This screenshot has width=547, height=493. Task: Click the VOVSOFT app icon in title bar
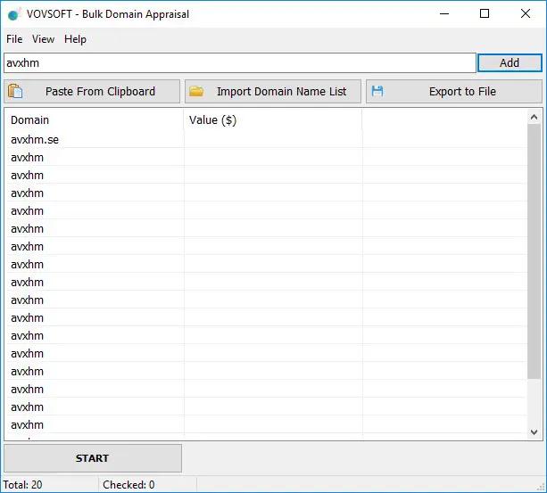click(x=14, y=14)
